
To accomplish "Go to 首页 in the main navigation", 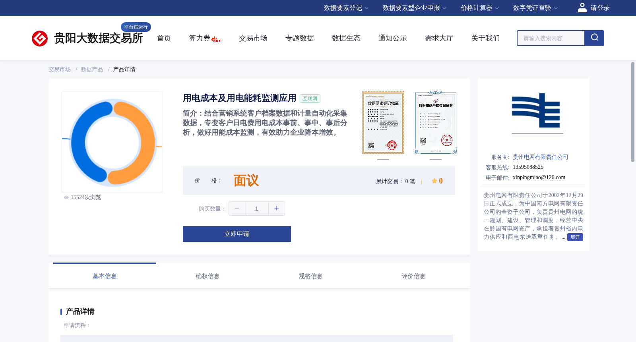I will pyautogui.click(x=164, y=38).
